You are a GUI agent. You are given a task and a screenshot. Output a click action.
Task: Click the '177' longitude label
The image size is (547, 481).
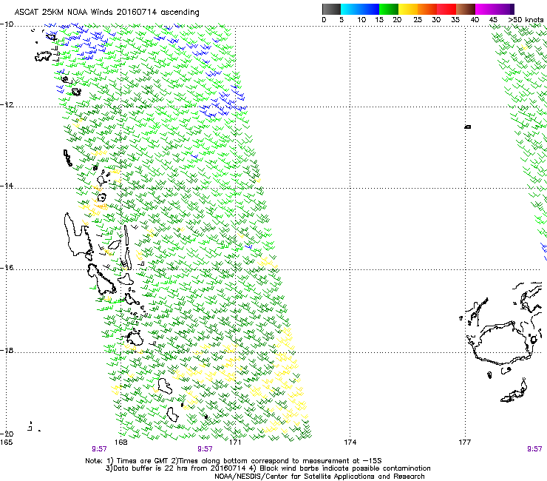[x=465, y=443]
